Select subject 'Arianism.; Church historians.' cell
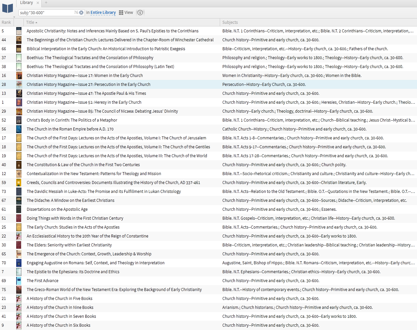This screenshot has height=330, width=417. click(x=297, y=308)
